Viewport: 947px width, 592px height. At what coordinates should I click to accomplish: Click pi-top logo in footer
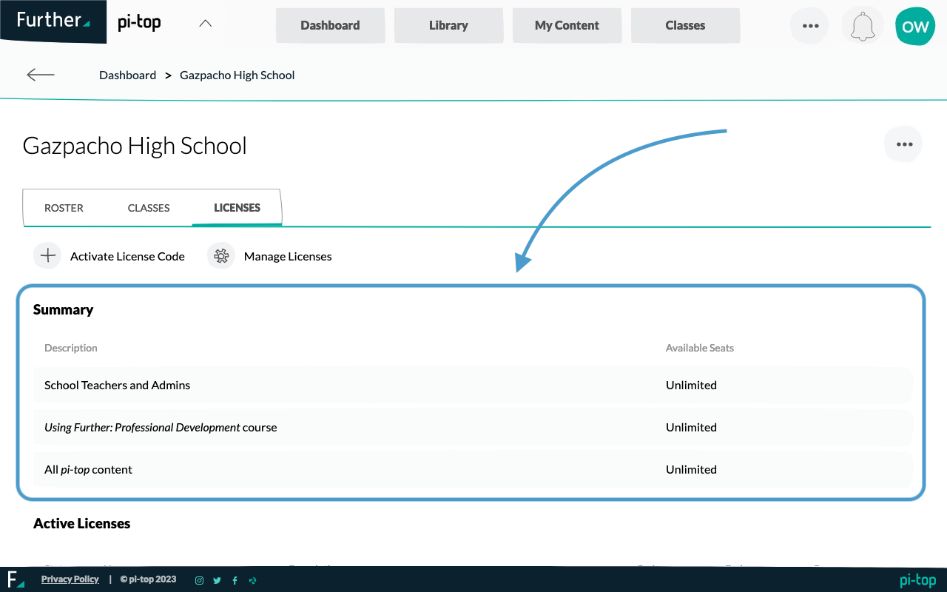pos(918,580)
